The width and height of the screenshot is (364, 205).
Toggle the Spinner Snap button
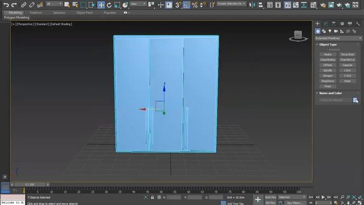(202, 5)
